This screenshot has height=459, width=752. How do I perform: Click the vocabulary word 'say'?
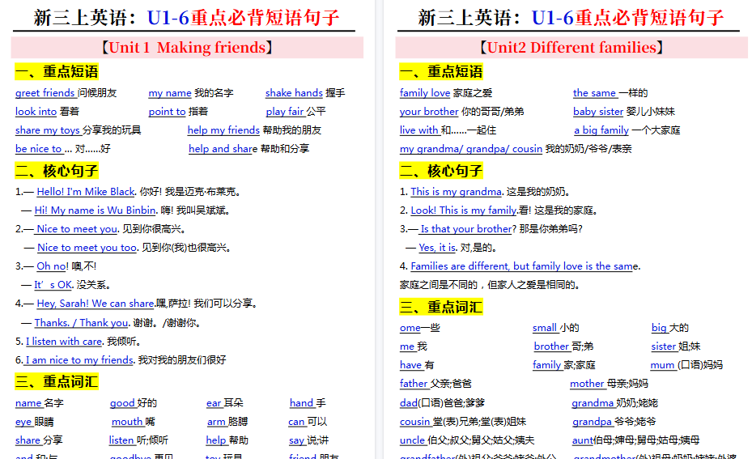[296, 440]
